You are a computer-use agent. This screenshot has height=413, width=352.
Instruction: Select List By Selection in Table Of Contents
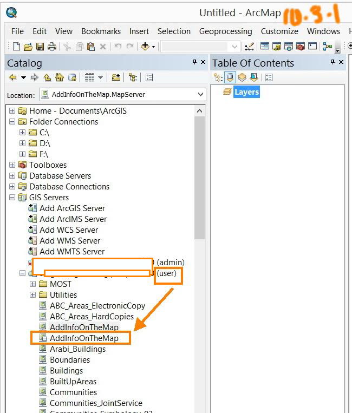point(254,77)
